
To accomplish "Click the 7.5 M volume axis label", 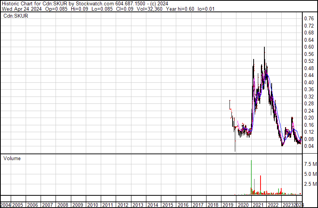I will [310, 164].
